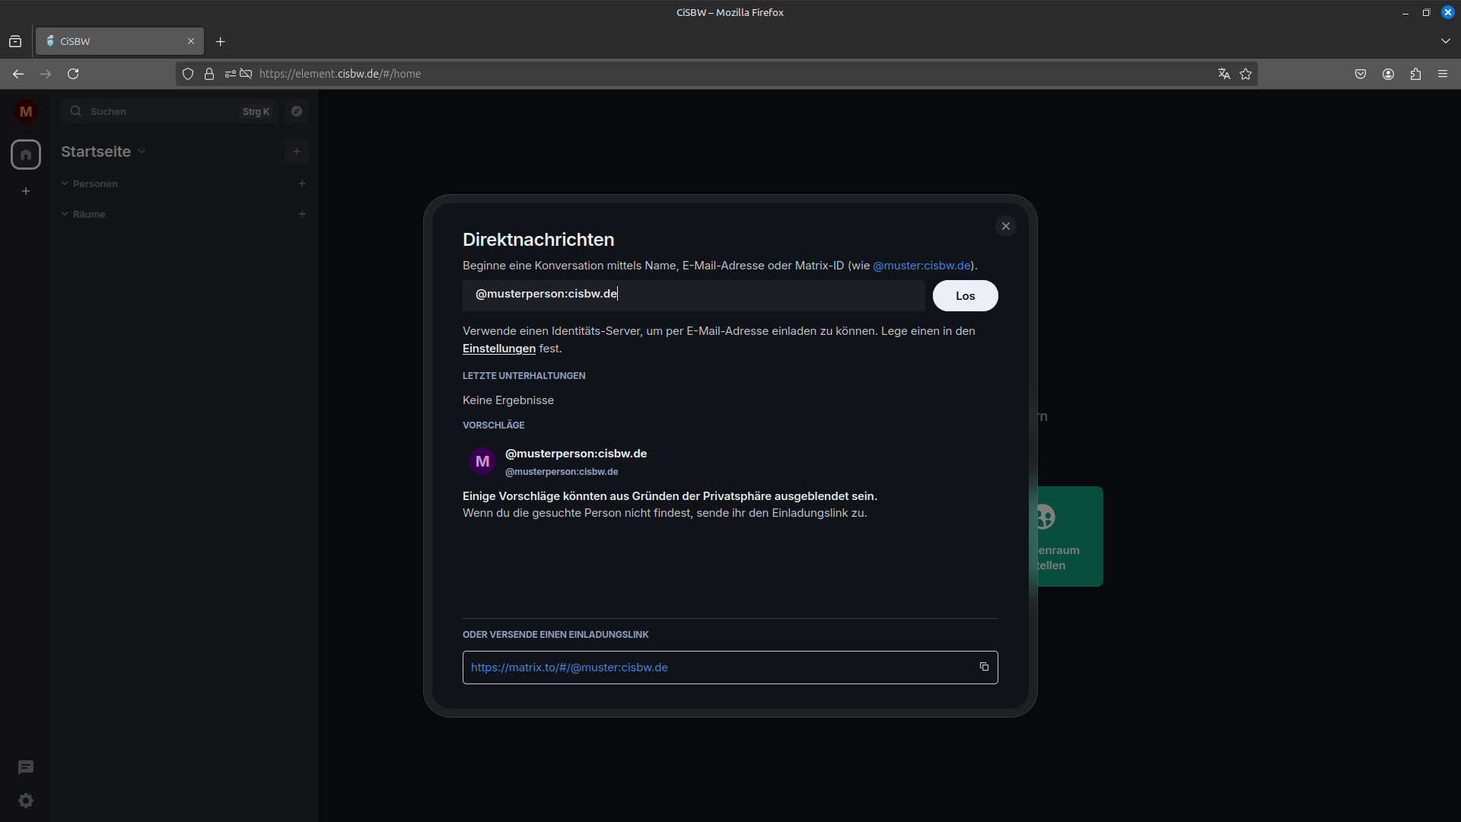Open the explore rooms compass icon
Image resolution: width=1461 pixels, height=822 pixels.
tap(297, 111)
